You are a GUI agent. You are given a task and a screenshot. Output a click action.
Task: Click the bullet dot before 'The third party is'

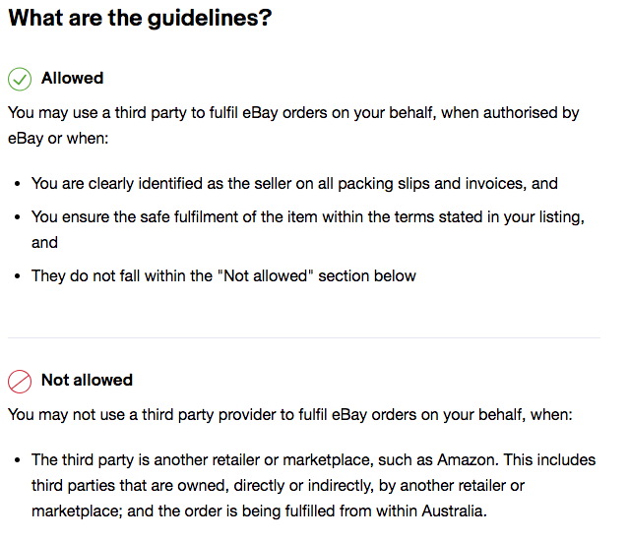point(18,460)
